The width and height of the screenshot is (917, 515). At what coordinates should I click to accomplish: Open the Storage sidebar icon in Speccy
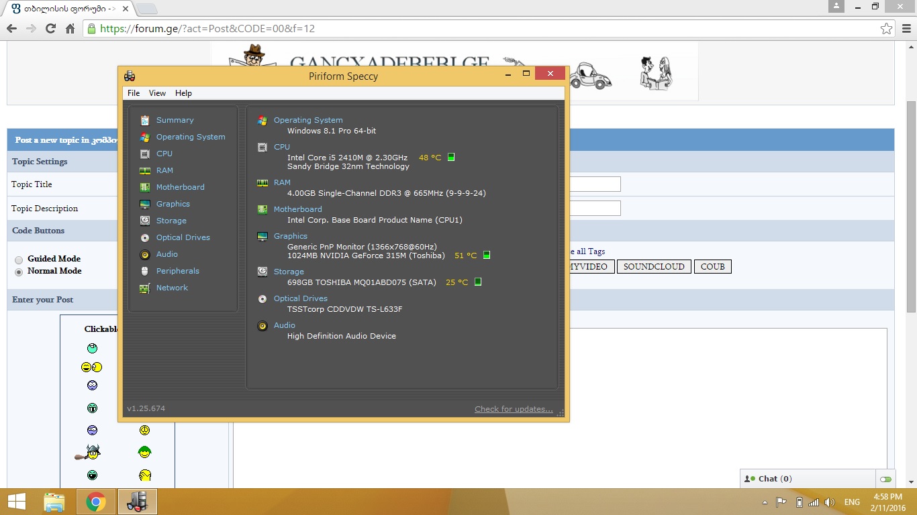pyautogui.click(x=144, y=221)
